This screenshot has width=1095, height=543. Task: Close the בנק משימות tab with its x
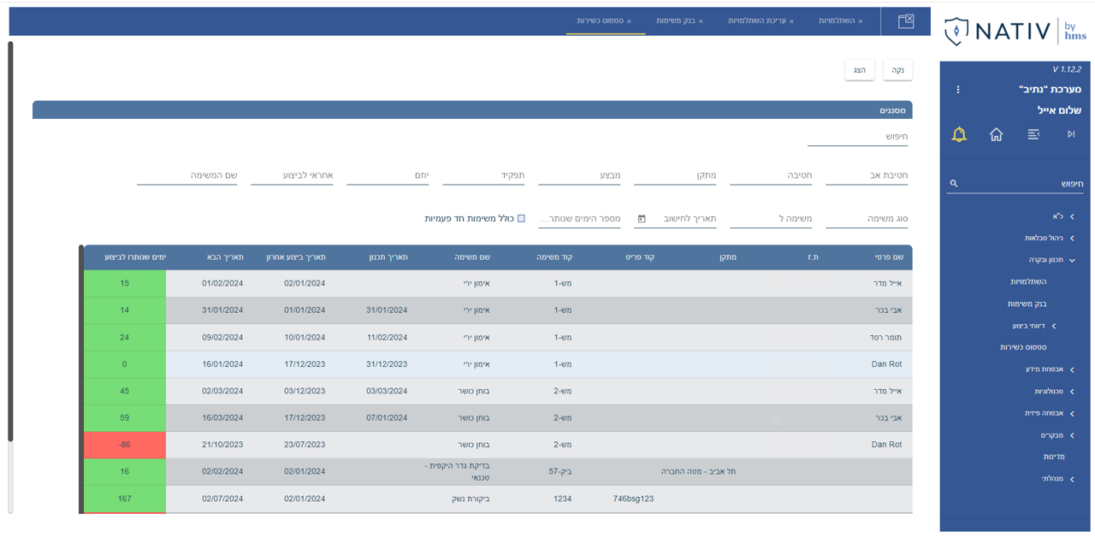(701, 21)
